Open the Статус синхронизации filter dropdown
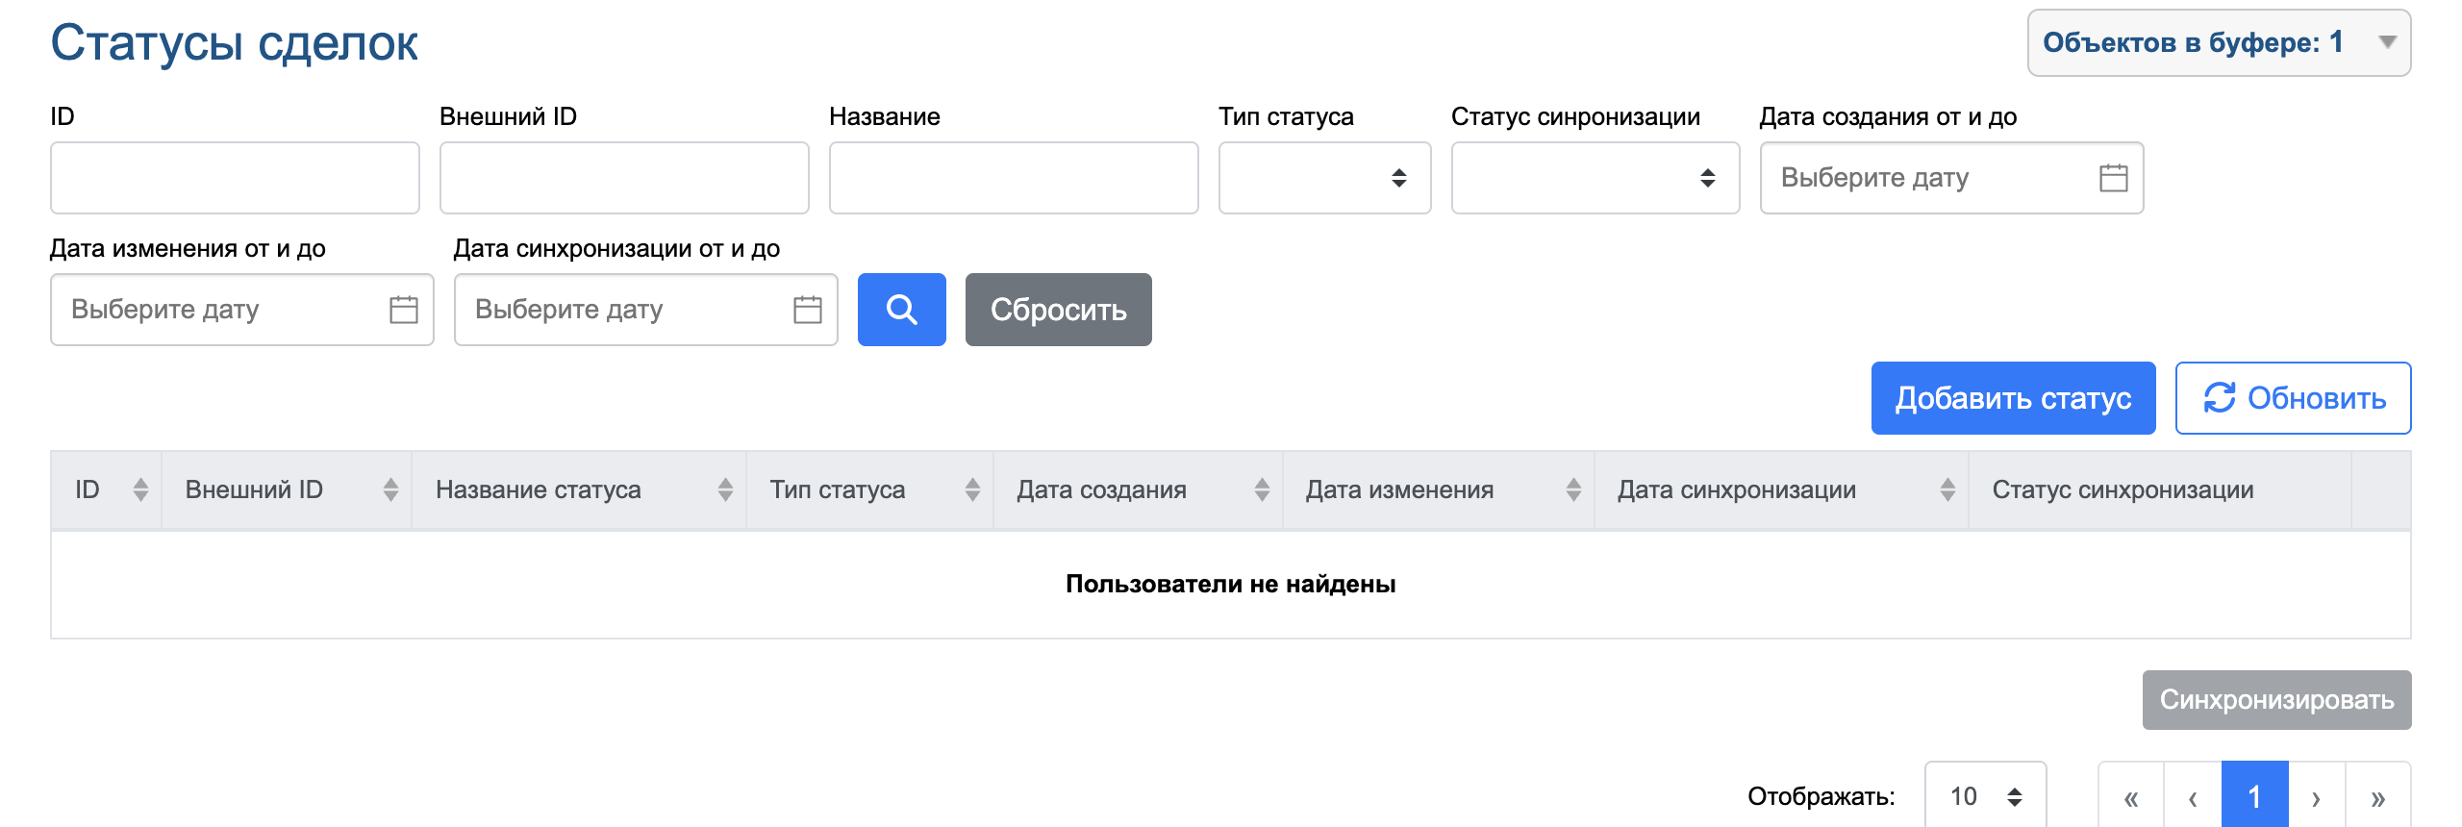Screen dimensions: 2462x827 pos(1595,178)
